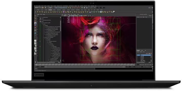Toggle visibility V of wall_right layer
Screen dimensions: 182x91
coord(138,56)
